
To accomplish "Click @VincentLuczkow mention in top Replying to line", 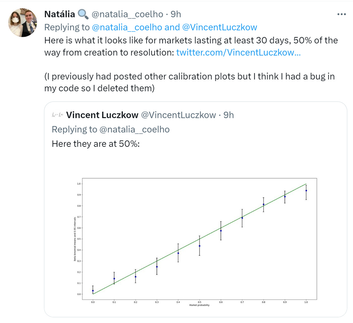I will click(219, 27).
